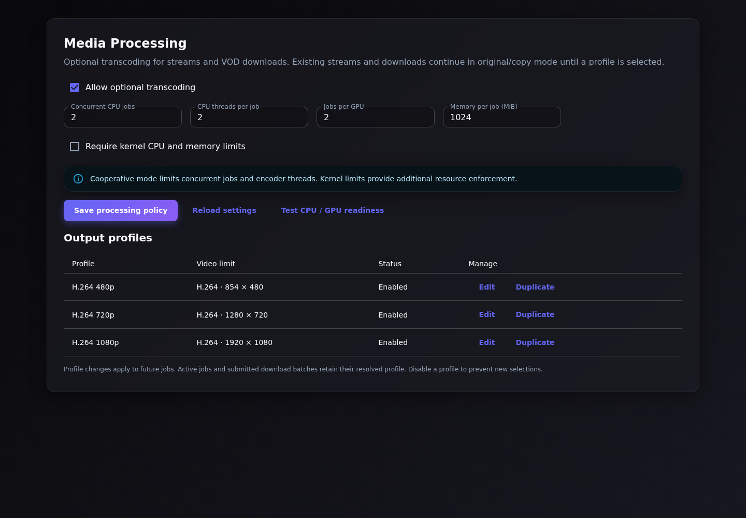The height and width of the screenshot is (518, 746).
Task: Click the Output profiles heading
Action: coord(108,238)
